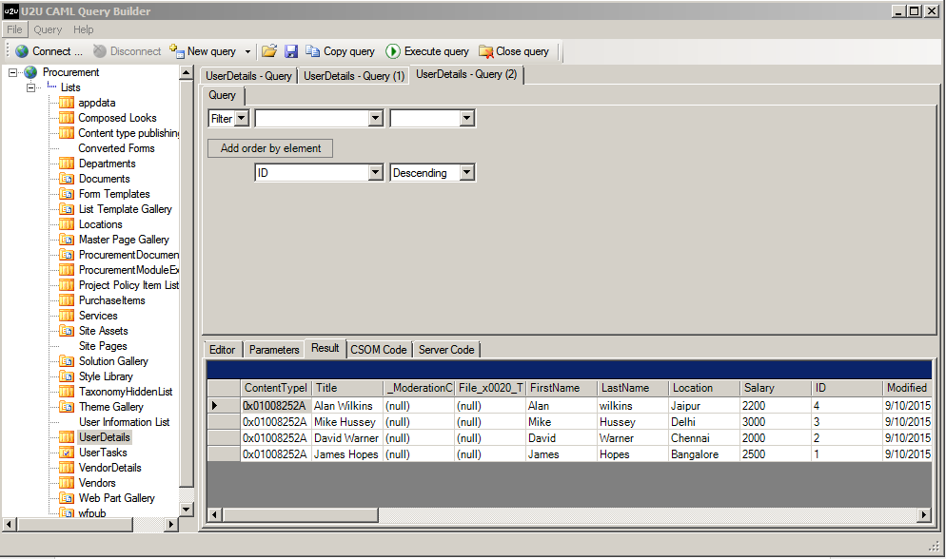Select the Vendors list in tree
This screenshot has width=946, height=559.
96,483
